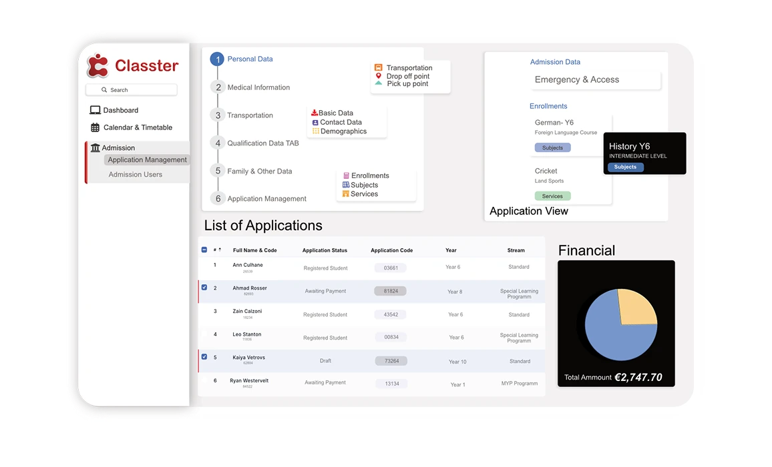Click the Search input field
The width and height of the screenshot is (772, 467).
coord(132,89)
